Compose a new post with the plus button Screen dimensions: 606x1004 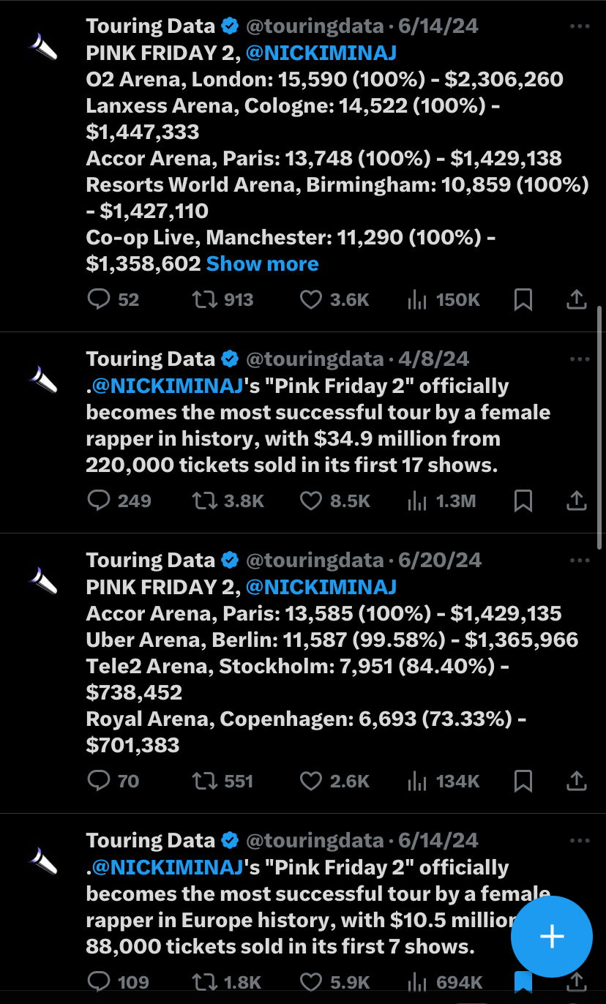tap(551, 936)
